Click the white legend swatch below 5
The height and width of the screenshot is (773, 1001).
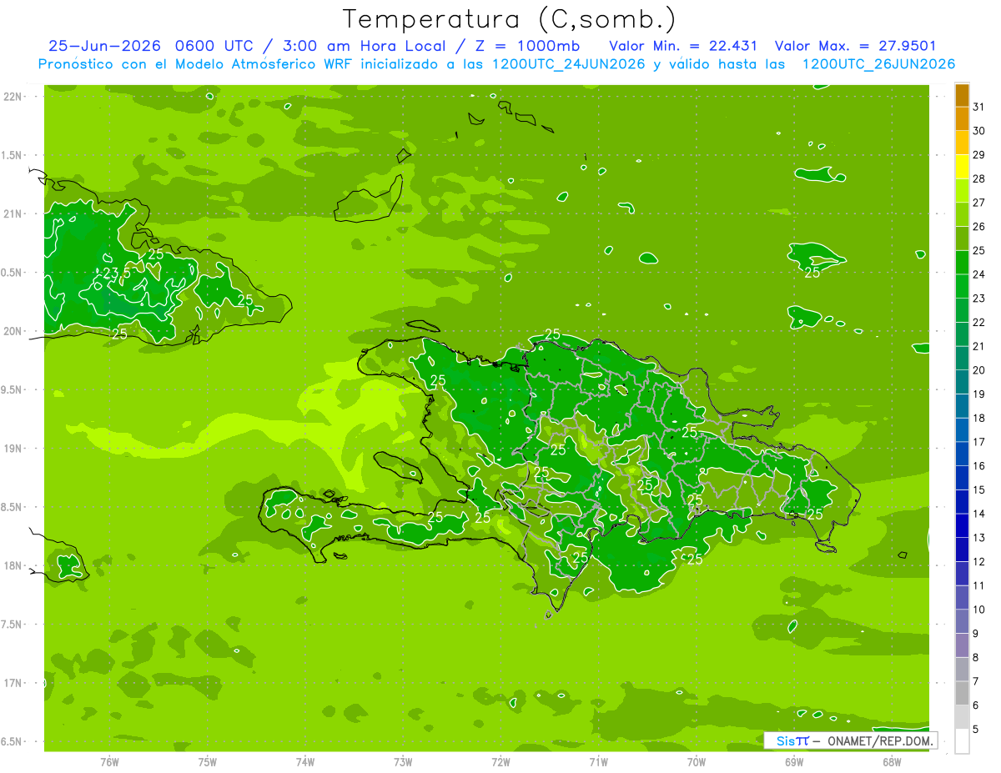coord(962,741)
